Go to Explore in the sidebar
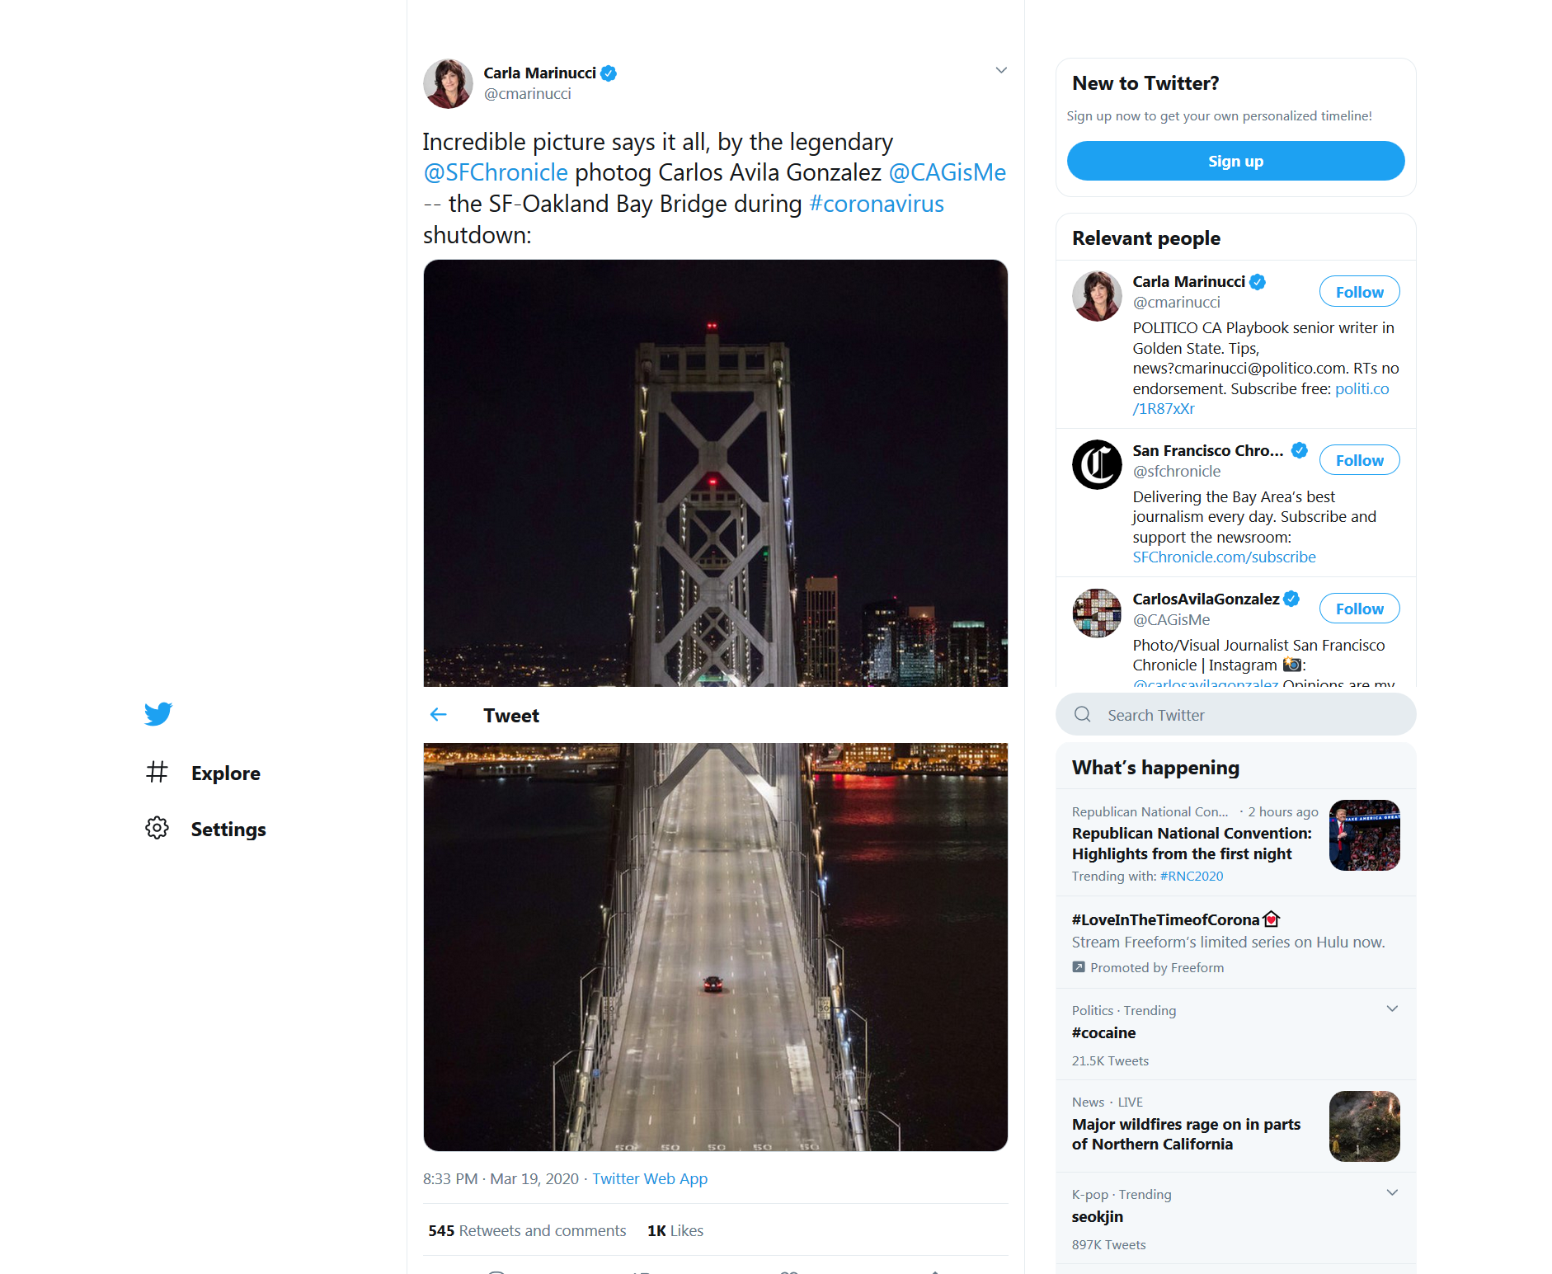 click(x=226, y=773)
